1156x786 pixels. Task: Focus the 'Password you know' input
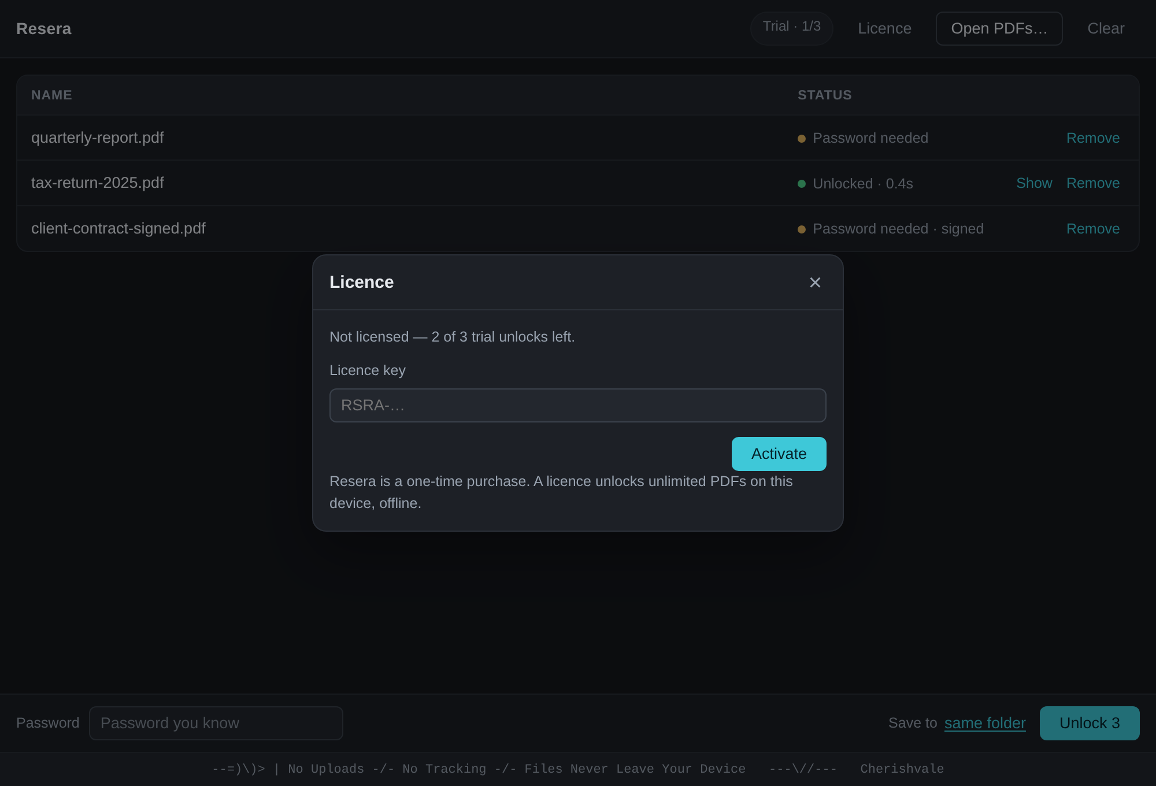tap(216, 723)
